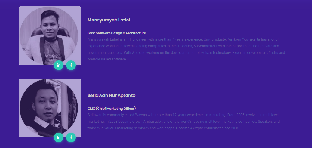This screenshot has height=148, width=312.
Task: Open Mansyursyah Latief's Facebook icon
Action: [71, 65]
